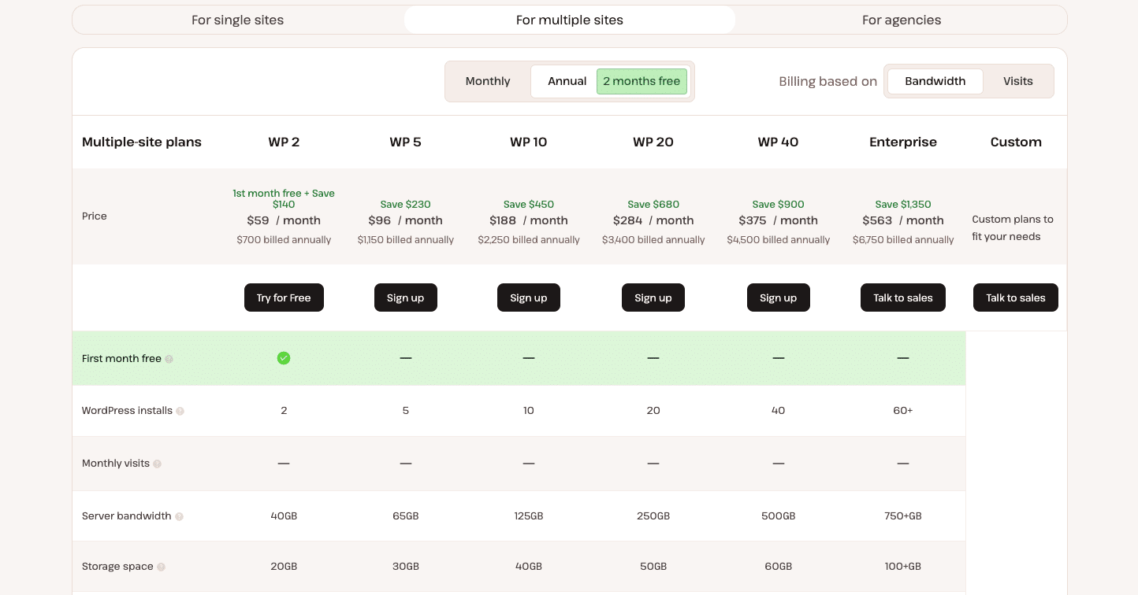Select the For multiple sites tab
Screen dimensions: 1138x595
click(x=569, y=20)
